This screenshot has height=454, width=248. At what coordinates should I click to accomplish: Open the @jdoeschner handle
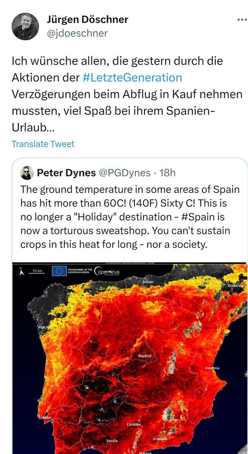pyautogui.click(x=77, y=33)
